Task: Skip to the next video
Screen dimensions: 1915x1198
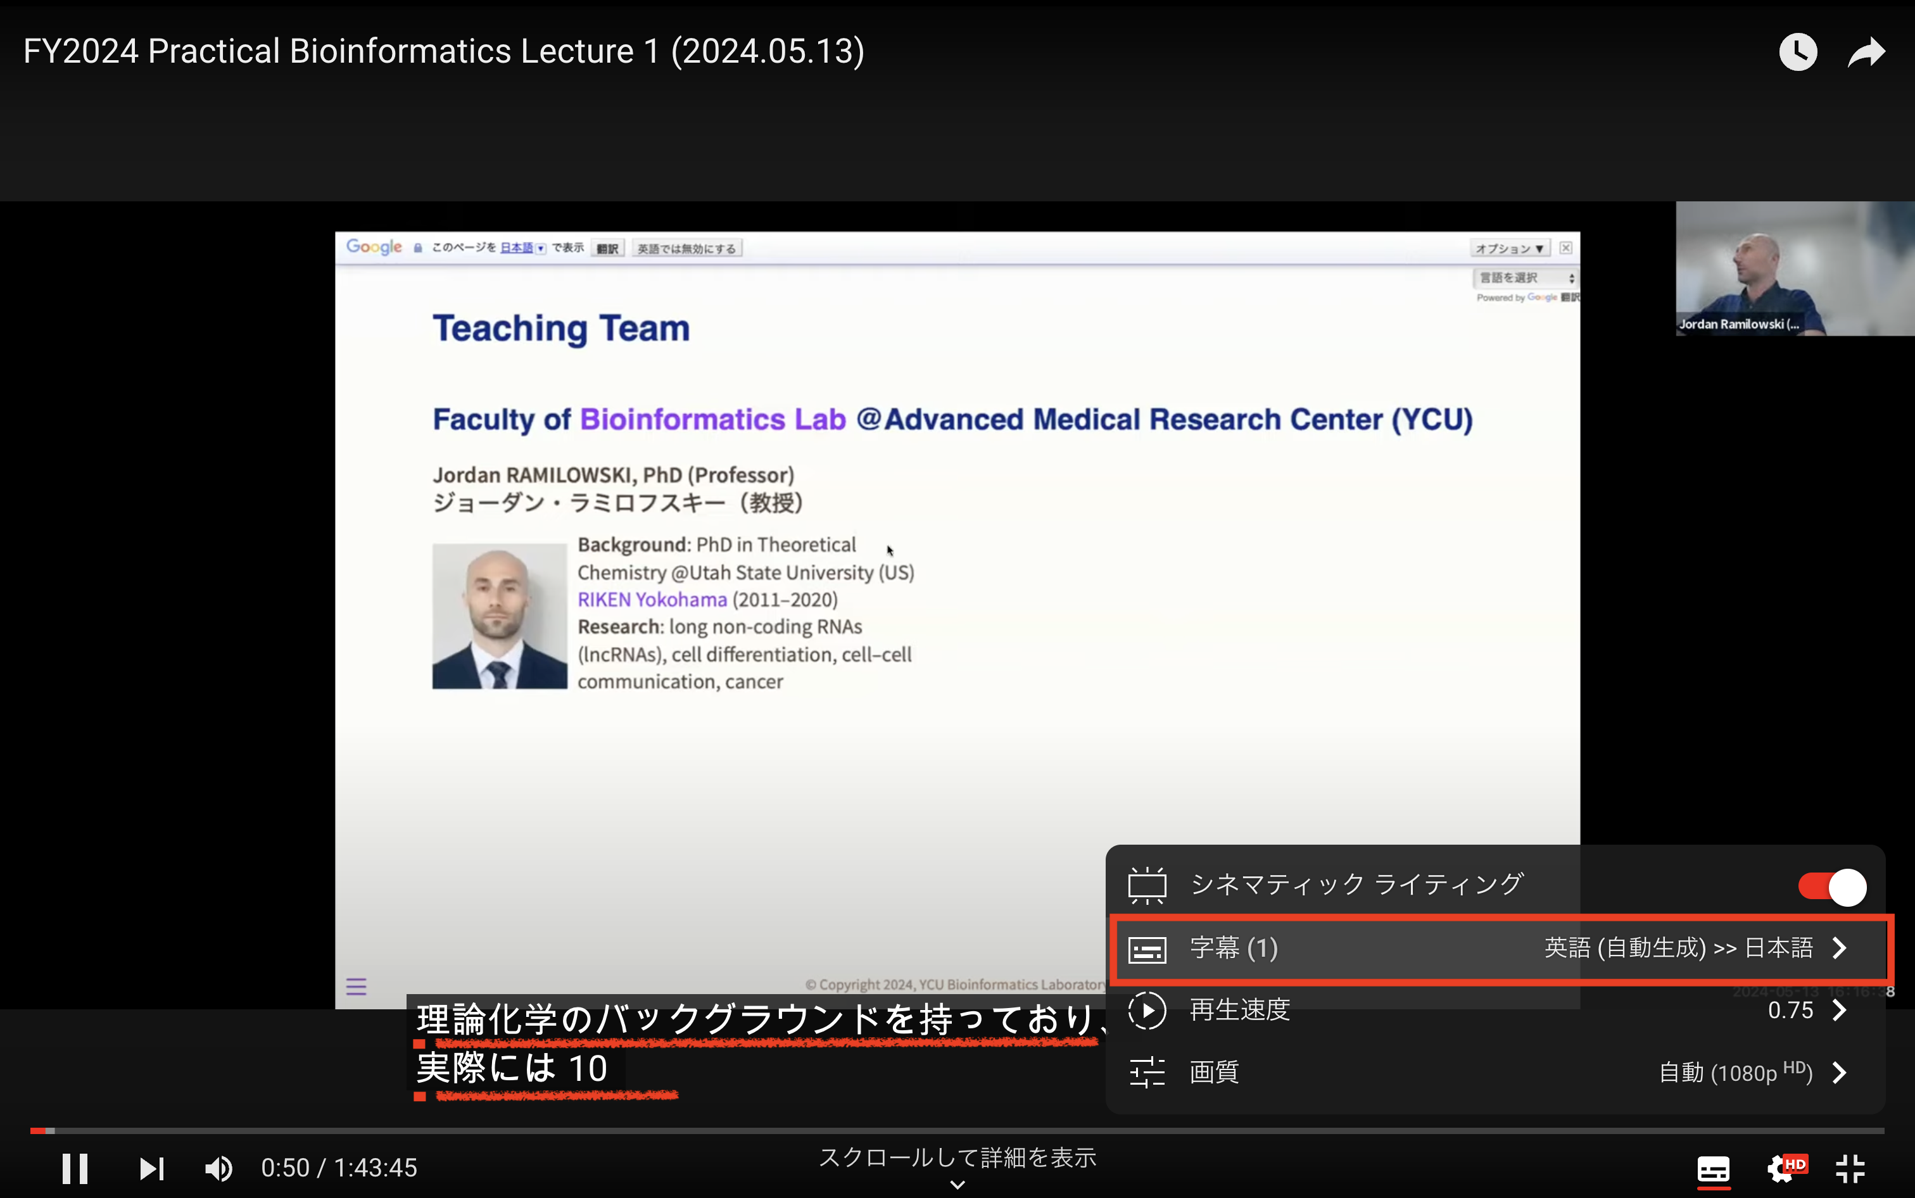Action: tap(151, 1168)
